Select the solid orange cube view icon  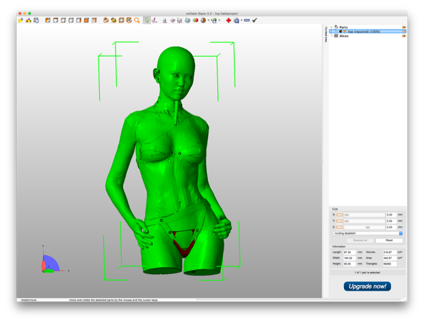pyautogui.click(x=87, y=21)
